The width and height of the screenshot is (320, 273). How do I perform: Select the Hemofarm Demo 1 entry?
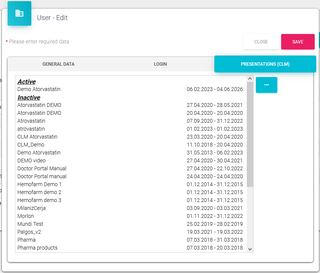tap(40, 184)
